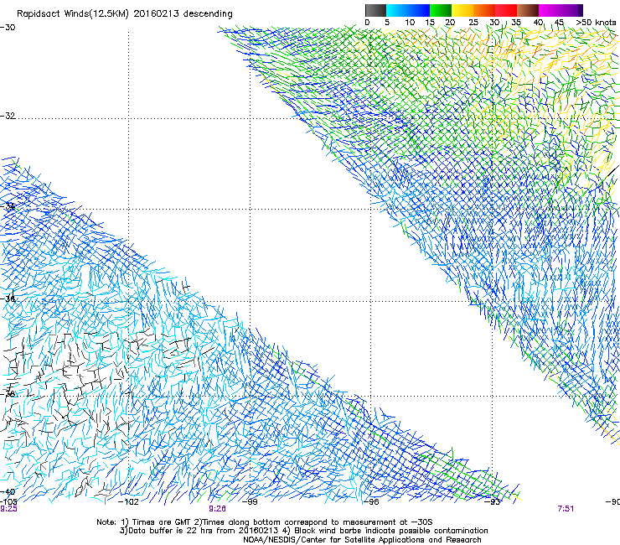Click the '35' label under the color scale
Image resolution: width=620 pixels, height=545 pixels.
click(x=516, y=22)
